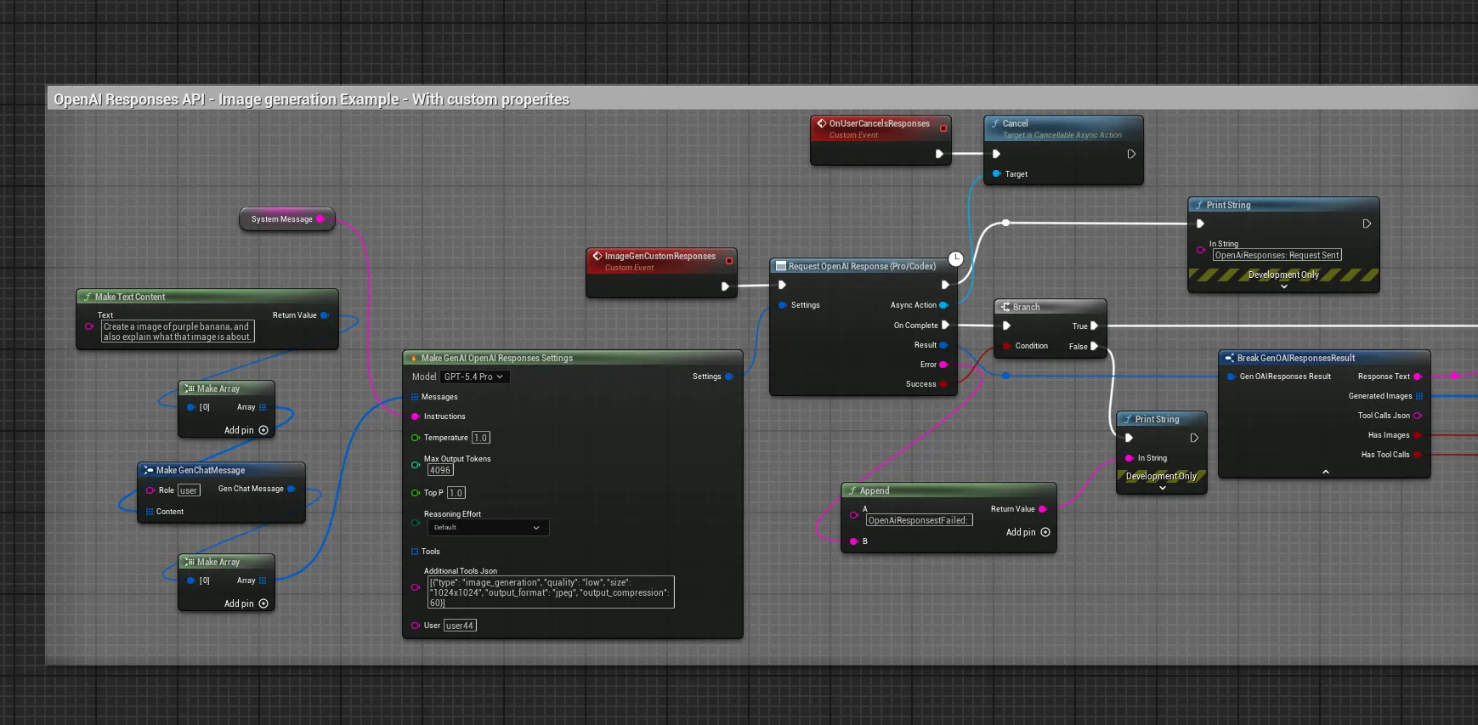
Task: Click lower Print String In String pin
Action: click(x=1130, y=458)
